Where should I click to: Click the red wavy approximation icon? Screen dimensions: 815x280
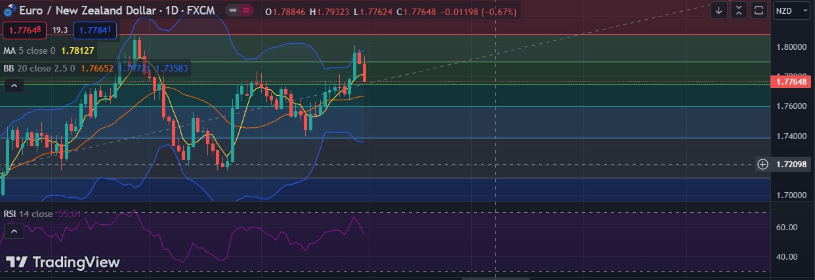246,11
